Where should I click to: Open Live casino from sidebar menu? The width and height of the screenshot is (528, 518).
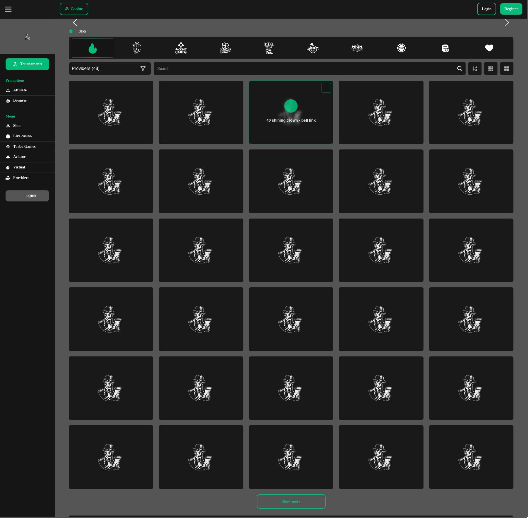(x=22, y=136)
